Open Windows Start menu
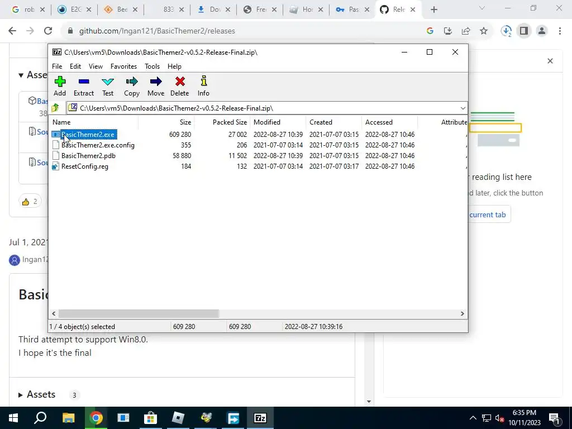 (13, 418)
